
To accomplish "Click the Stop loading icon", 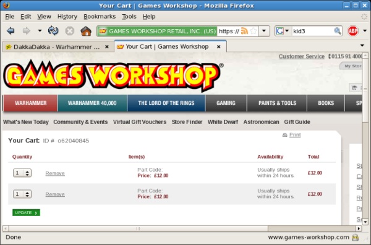I will coord(70,31).
